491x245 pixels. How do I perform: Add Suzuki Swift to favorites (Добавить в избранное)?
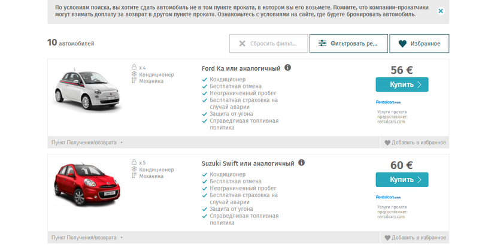(x=415, y=237)
